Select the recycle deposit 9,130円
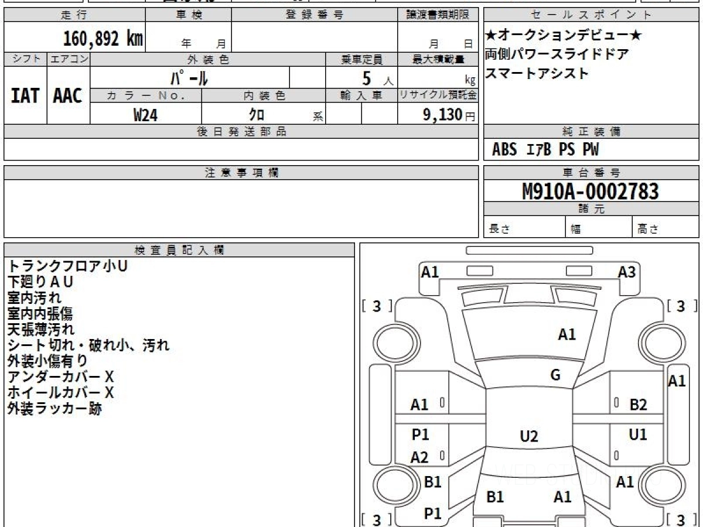This screenshot has width=703, height=527. (449, 115)
